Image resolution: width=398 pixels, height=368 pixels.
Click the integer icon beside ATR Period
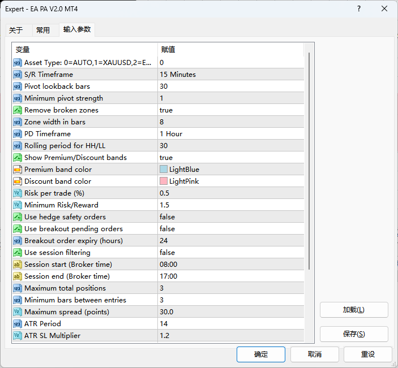pos(18,324)
